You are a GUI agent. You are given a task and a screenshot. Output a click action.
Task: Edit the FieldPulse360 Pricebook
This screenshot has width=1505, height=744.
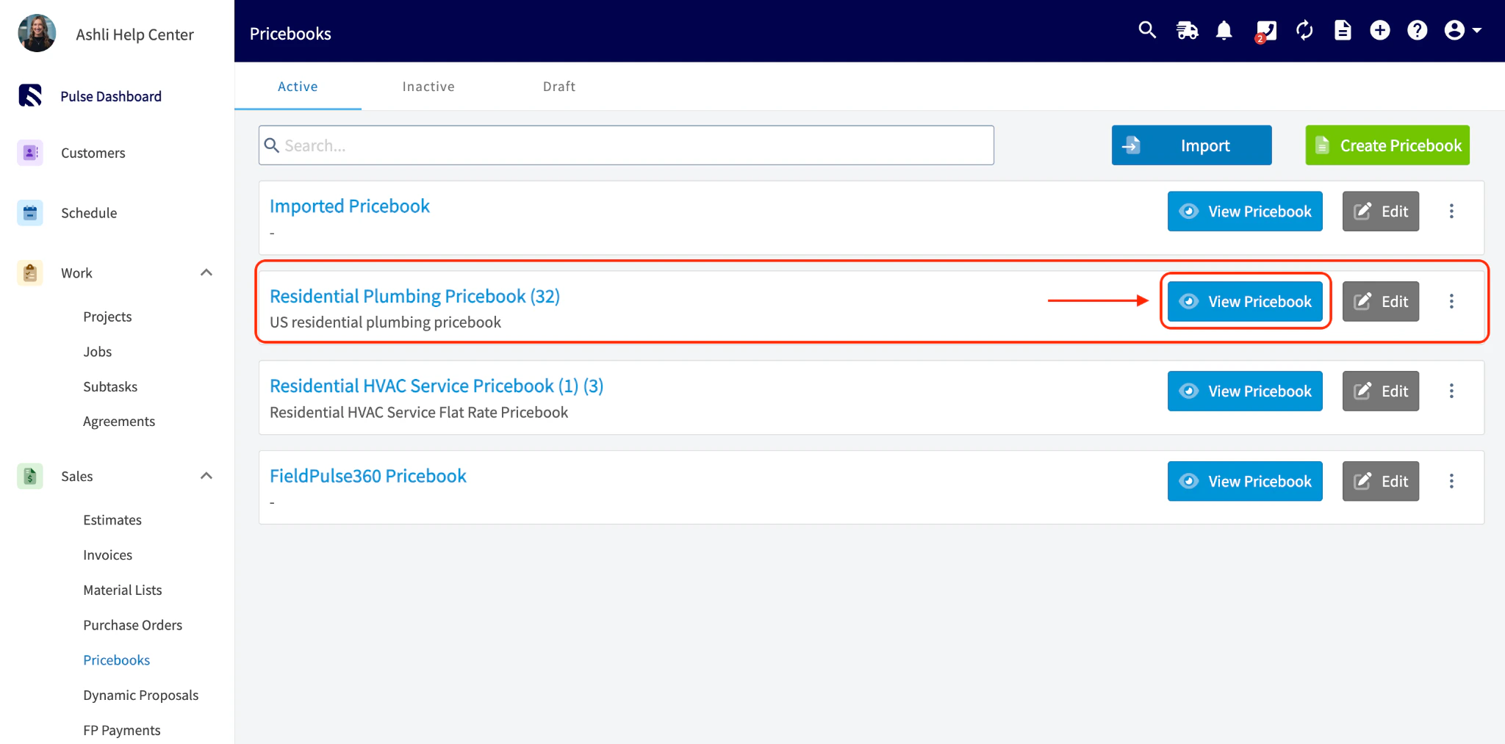coord(1381,481)
